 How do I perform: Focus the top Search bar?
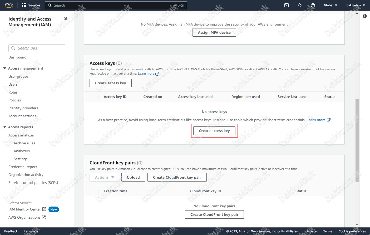[x=116, y=5]
